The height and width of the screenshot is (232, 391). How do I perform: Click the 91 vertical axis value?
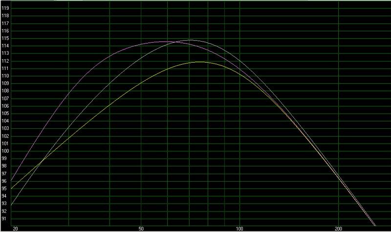pos(4,219)
